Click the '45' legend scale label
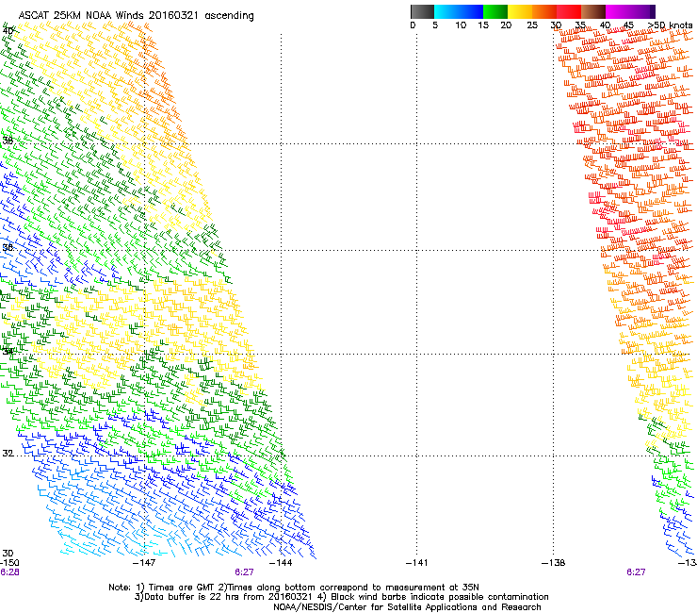This screenshot has width=697, height=613. coord(628,25)
